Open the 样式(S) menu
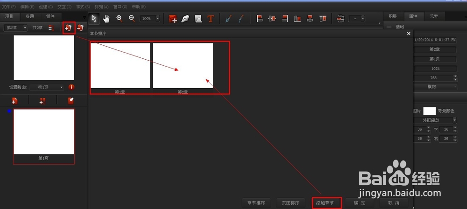Image resolution: width=467 pixels, height=209 pixels. click(x=83, y=7)
